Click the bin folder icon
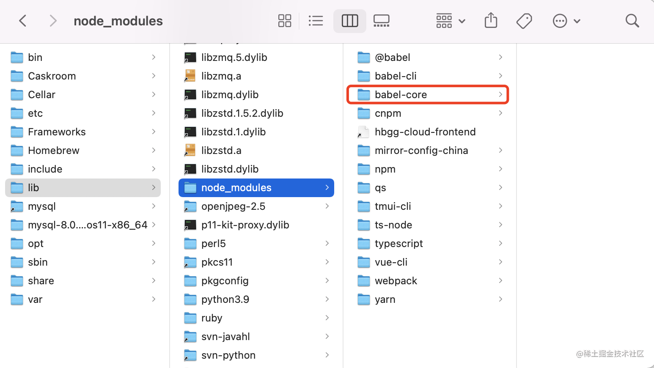This screenshot has height=368, width=654. 17,57
